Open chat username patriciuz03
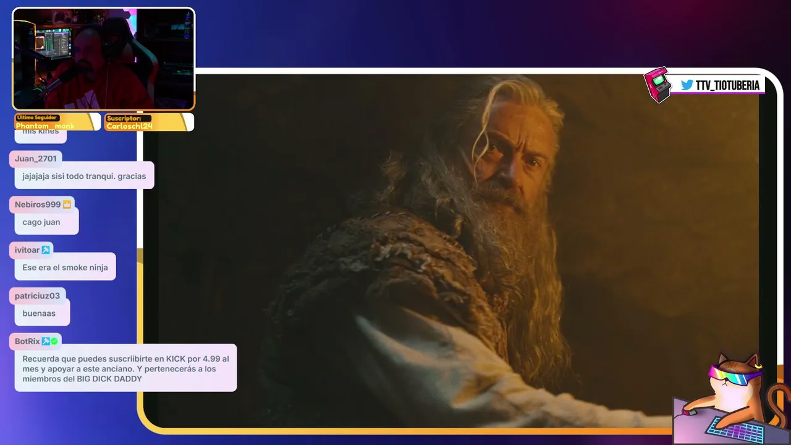 [x=38, y=296]
